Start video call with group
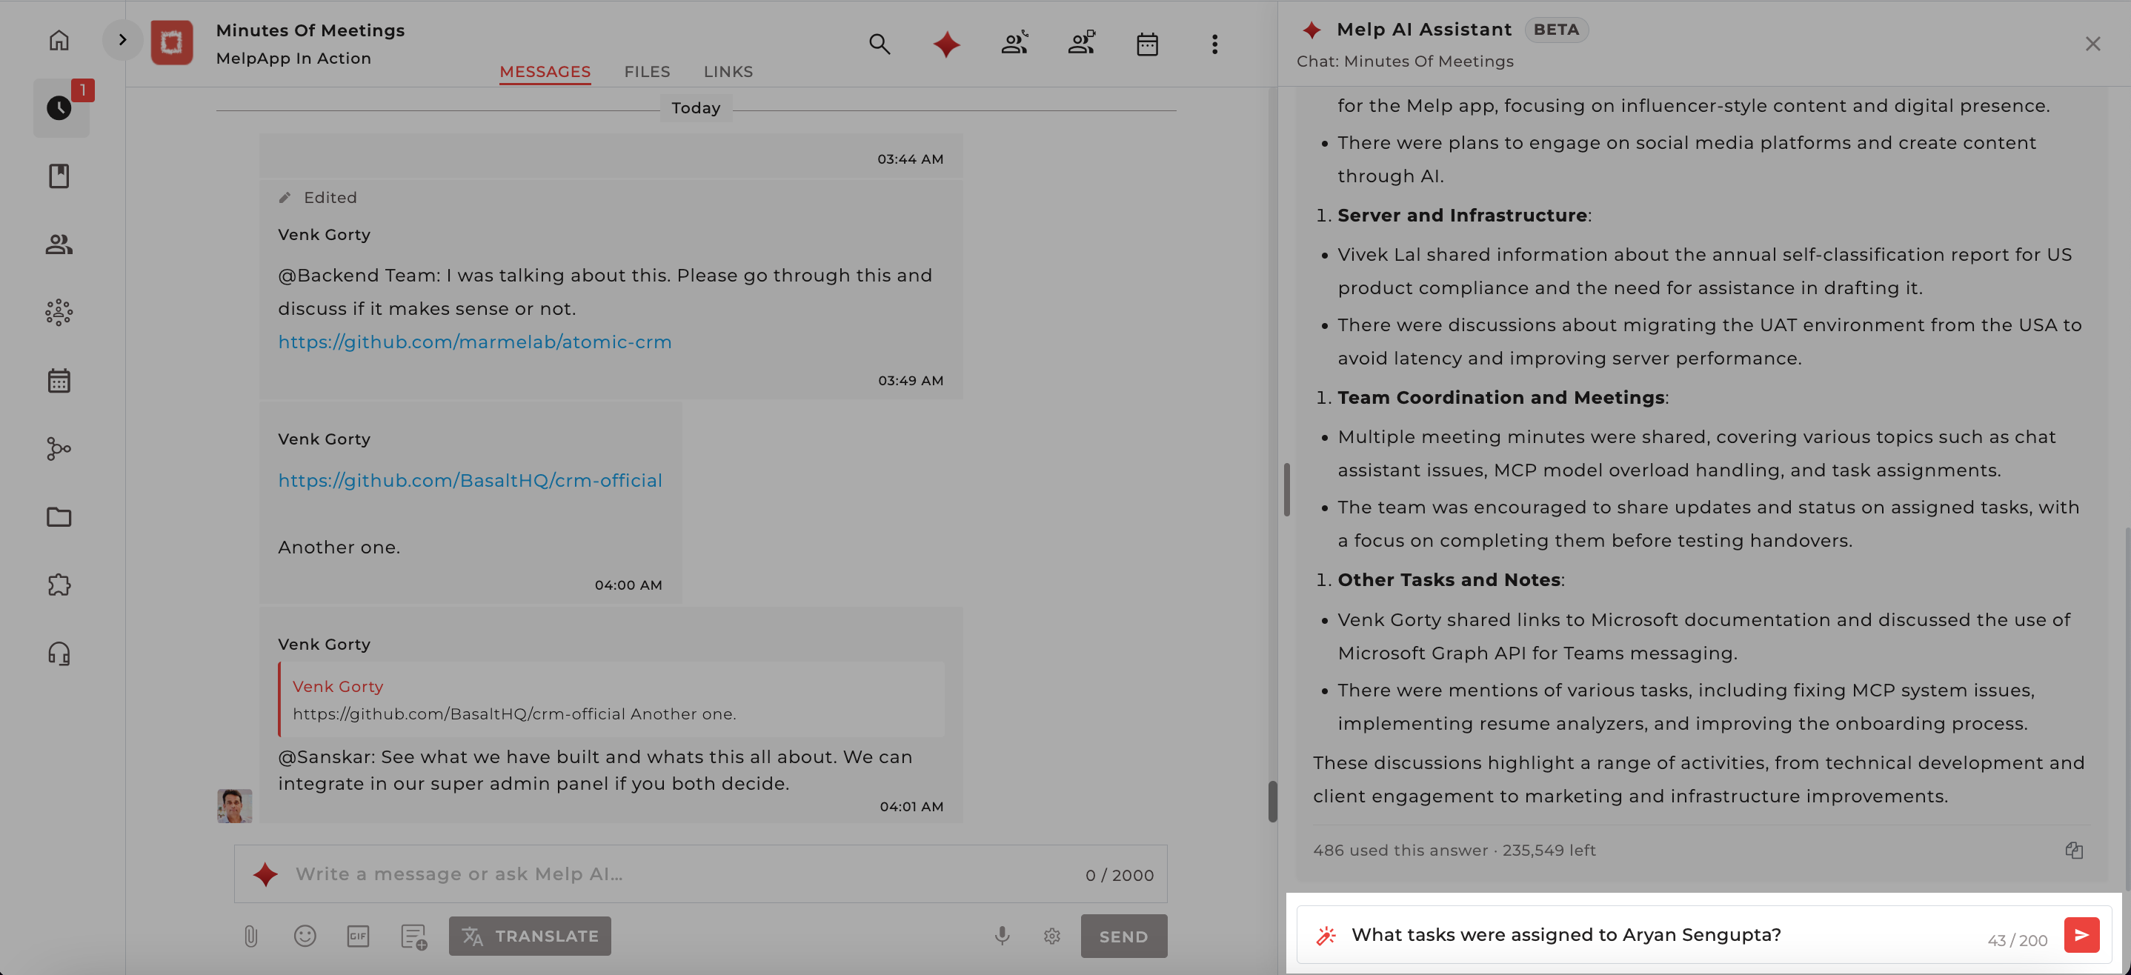Screen dimensions: 2131x975 tap(1081, 43)
